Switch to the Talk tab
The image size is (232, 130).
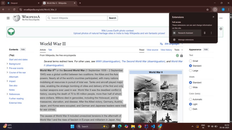point(50,50)
